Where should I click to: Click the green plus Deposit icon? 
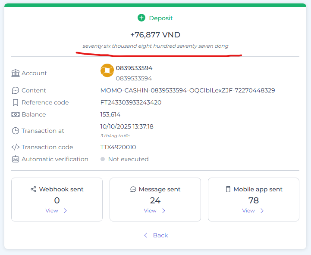[141, 18]
